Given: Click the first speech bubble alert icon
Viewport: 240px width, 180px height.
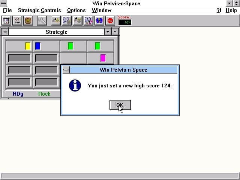Looking at the screenshot, I should pyautogui.click(x=67, y=21).
